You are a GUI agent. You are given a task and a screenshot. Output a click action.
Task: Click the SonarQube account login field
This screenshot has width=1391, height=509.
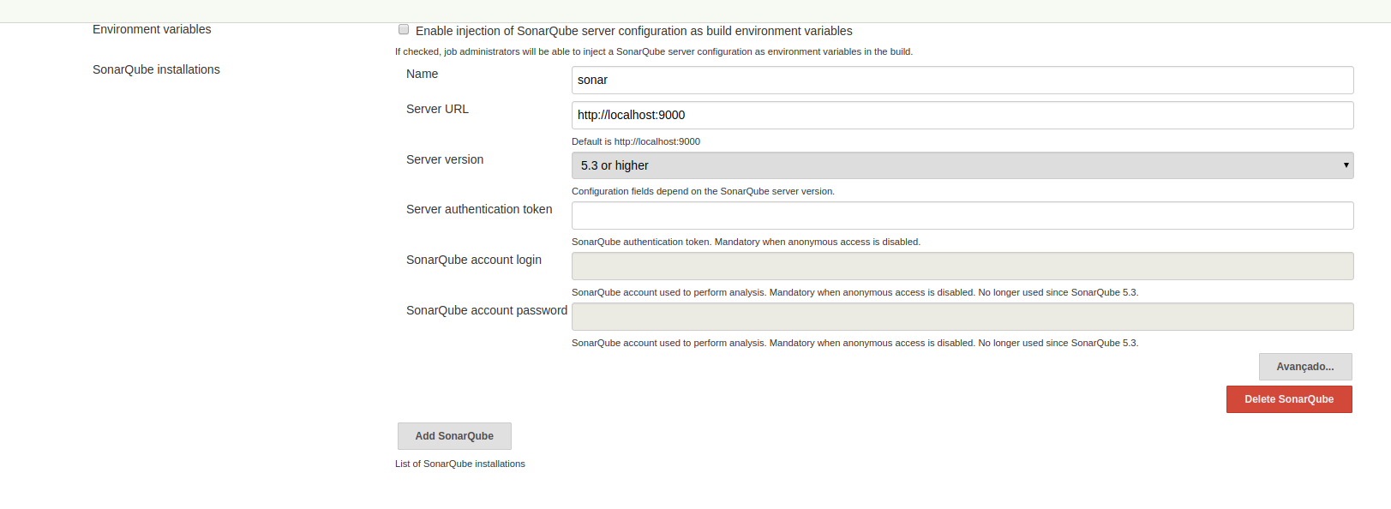962,266
